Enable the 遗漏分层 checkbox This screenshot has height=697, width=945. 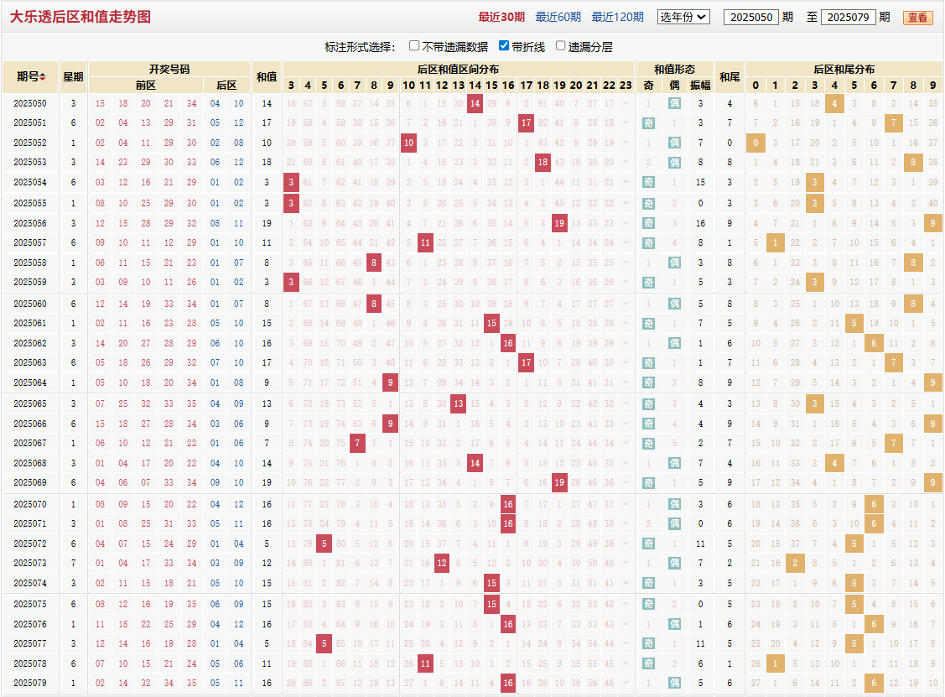click(560, 46)
